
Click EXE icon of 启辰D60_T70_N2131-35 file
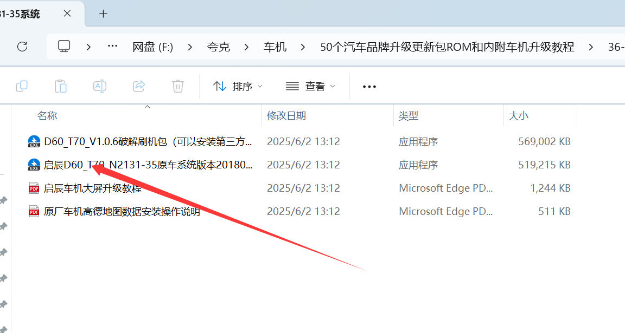click(34, 165)
